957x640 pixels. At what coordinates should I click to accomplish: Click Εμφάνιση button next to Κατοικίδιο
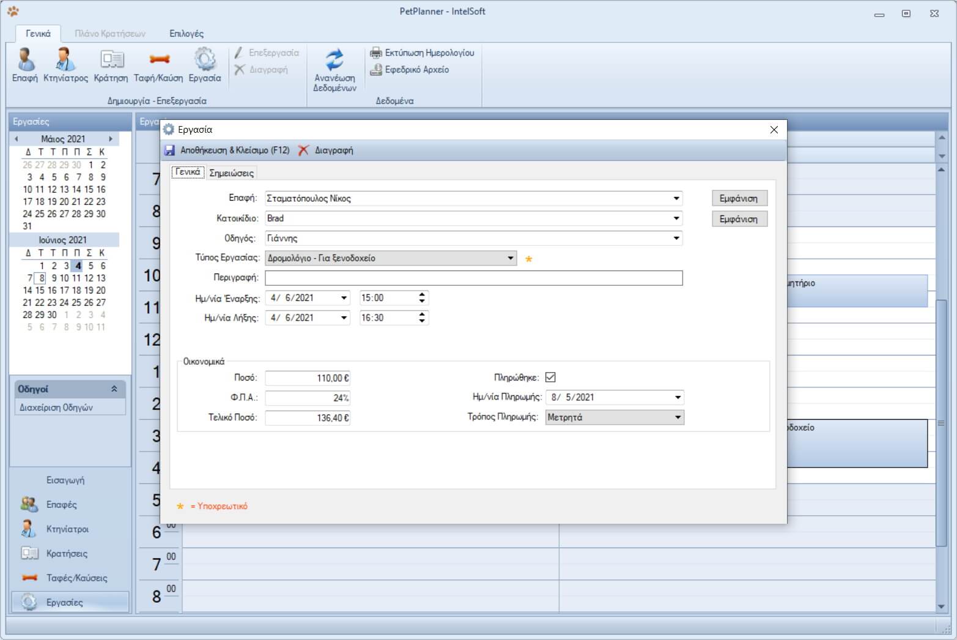[739, 219]
